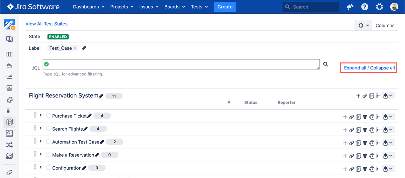This screenshot has width=405, height=178.
Task: Click the Expand all link
Action: [x=355, y=68]
